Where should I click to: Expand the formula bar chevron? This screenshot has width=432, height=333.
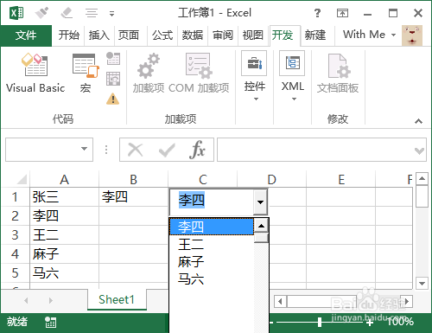[x=419, y=150]
